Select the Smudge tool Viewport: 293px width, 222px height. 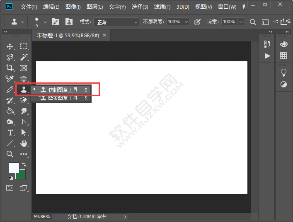tap(24, 111)
